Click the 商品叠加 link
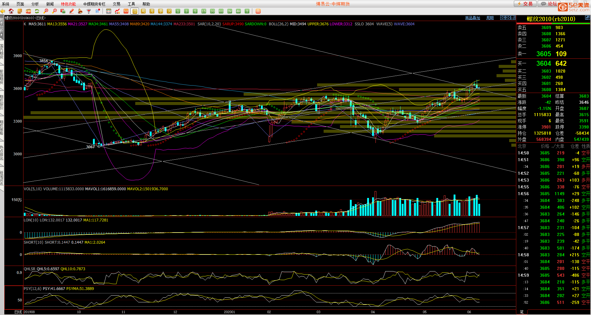591x315 pixels. [x=473, y=18]
